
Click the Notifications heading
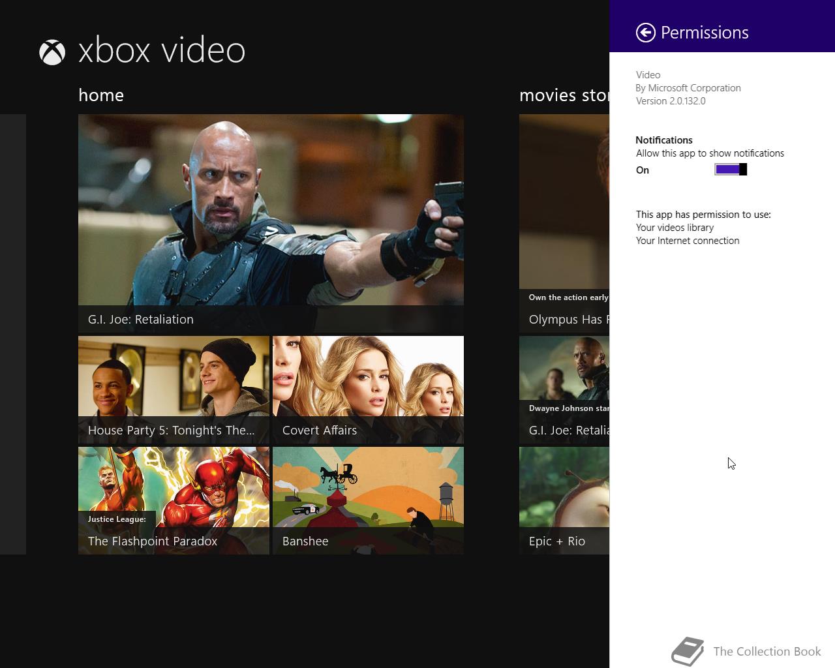click(664, 140)
